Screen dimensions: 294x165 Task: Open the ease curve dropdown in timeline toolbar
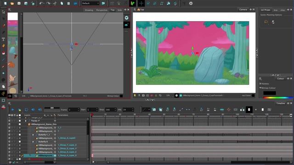[146, 110]
